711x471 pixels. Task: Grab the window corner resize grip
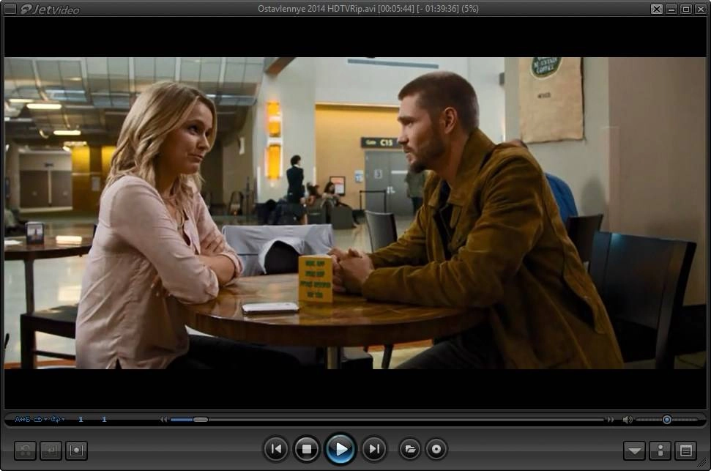(702, 463)
